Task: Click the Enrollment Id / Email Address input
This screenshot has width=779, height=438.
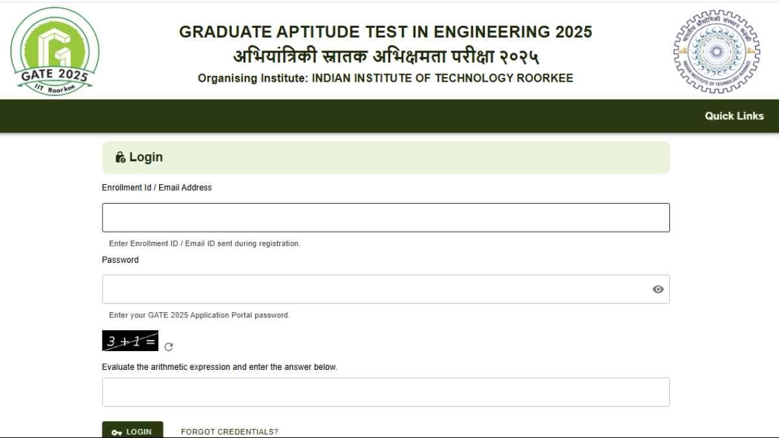Action: (x=386, y=217)
